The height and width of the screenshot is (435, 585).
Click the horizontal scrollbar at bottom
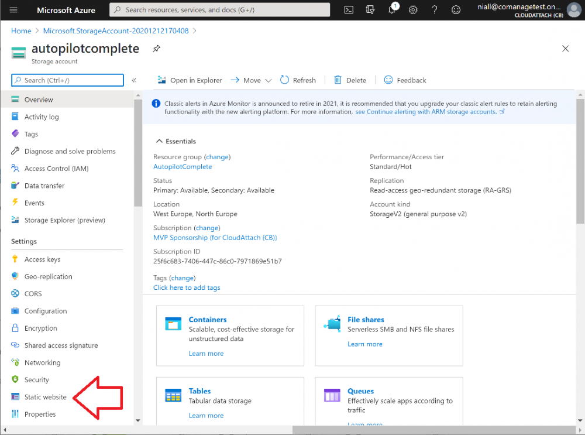[433, 430]
